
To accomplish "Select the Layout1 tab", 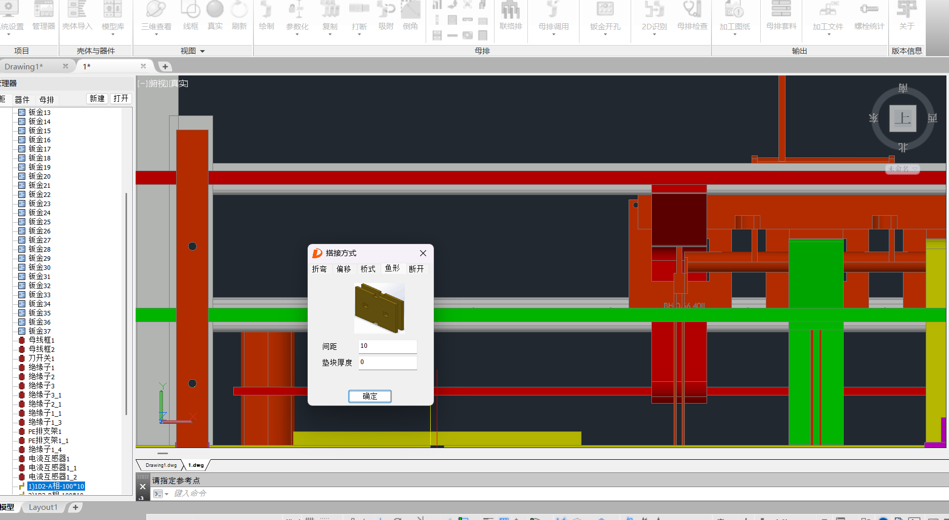I will coord(43,507).
